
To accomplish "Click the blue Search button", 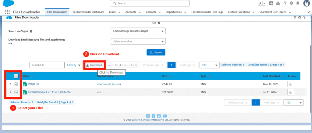I will (x=156, y=52).
